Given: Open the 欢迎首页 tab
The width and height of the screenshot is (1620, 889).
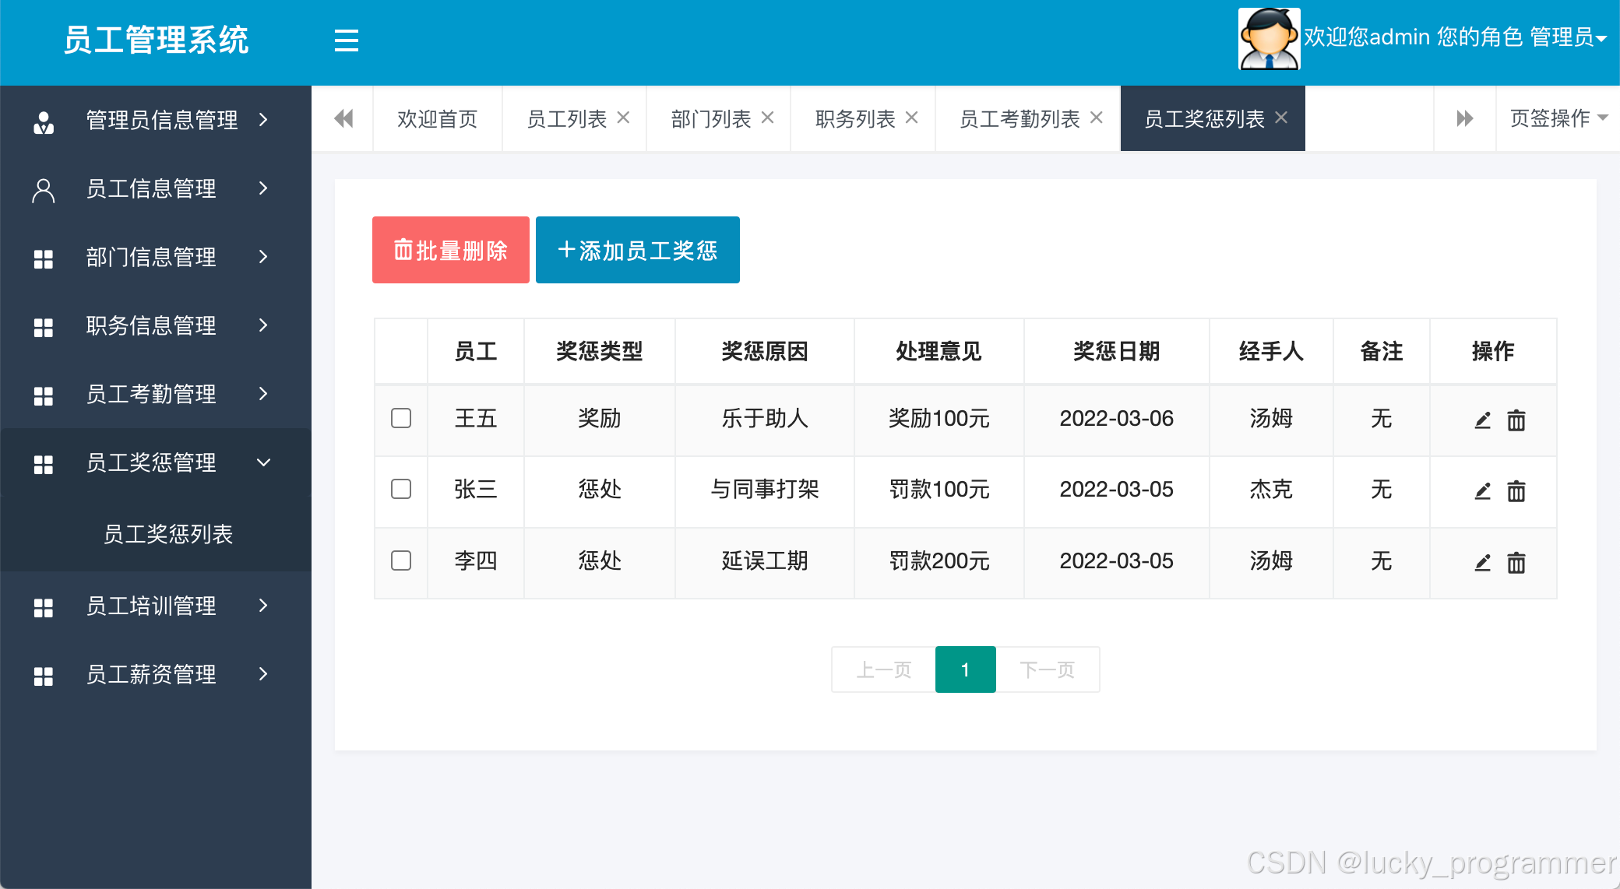Looking at the screenshot, I should point(437,119).
